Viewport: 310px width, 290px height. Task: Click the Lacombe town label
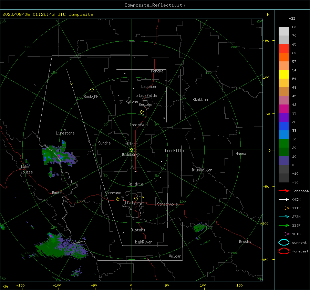pos(148,87)
